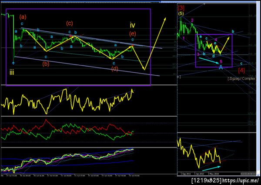This screenshot has height=185, width=261.
Task: Click the red [3] label
Action: pos(181,8)
